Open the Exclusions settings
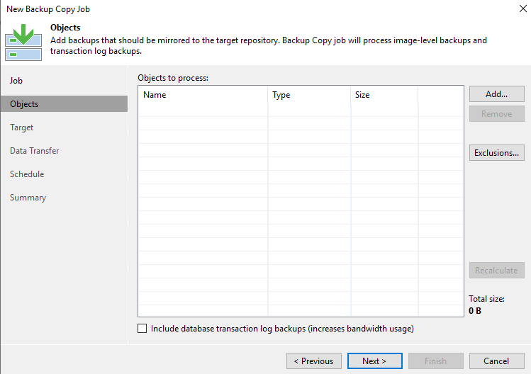The image size is (531, 374). click(496, 153)
